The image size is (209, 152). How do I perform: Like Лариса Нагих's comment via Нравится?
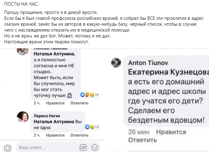[55, 135]
